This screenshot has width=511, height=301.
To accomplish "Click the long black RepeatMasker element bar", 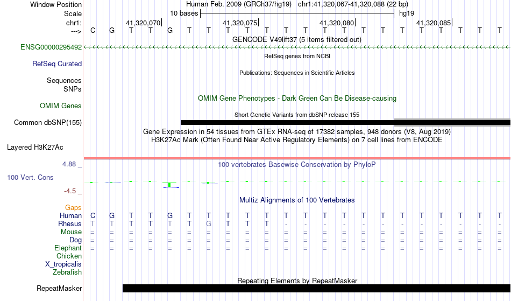I will 316,288.
